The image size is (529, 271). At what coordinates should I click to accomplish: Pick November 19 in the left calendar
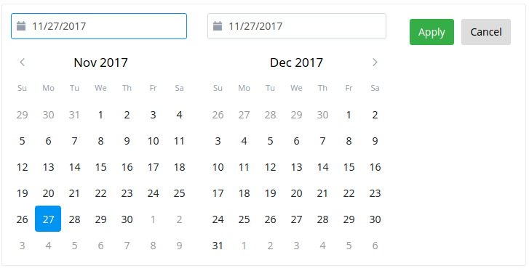[22, 193]
